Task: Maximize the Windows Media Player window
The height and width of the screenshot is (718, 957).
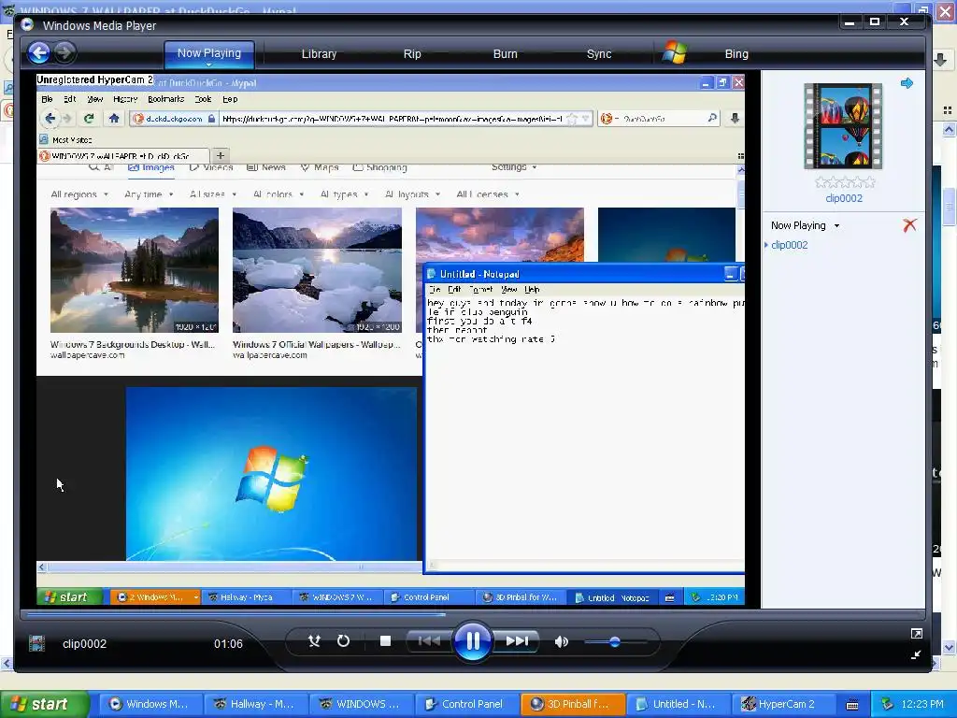Action: tap(875, 22)
